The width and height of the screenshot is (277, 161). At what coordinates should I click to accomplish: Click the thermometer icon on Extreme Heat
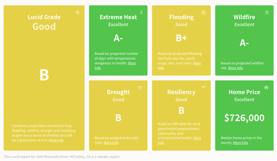[141, 12]
